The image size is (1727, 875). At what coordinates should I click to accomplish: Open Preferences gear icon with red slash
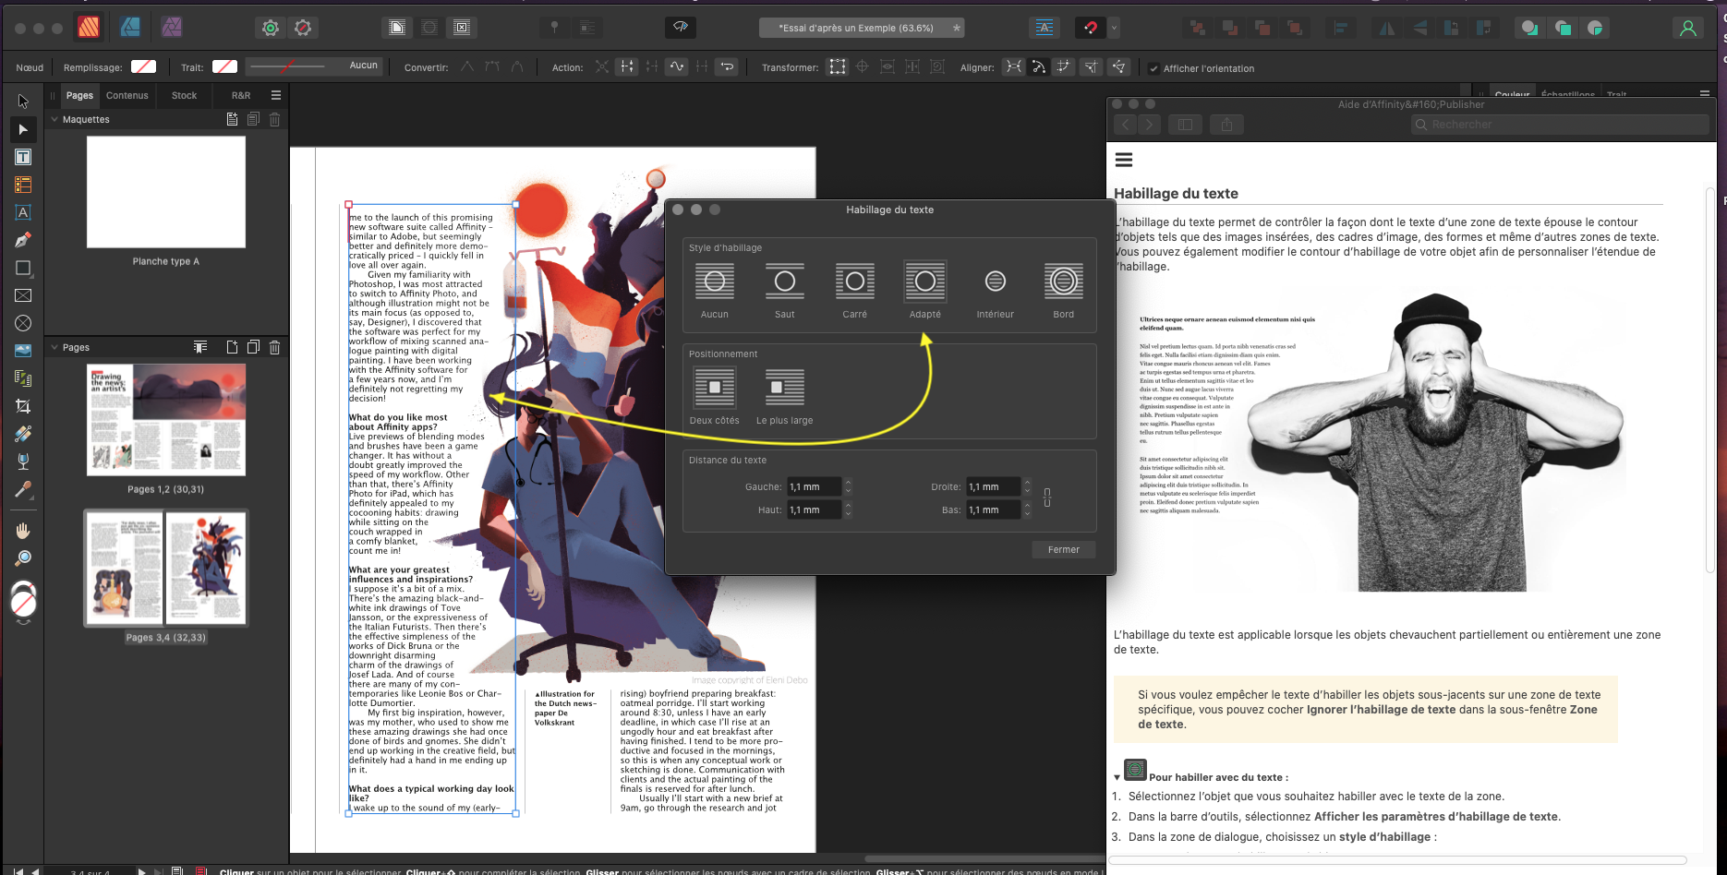point(303,28)
